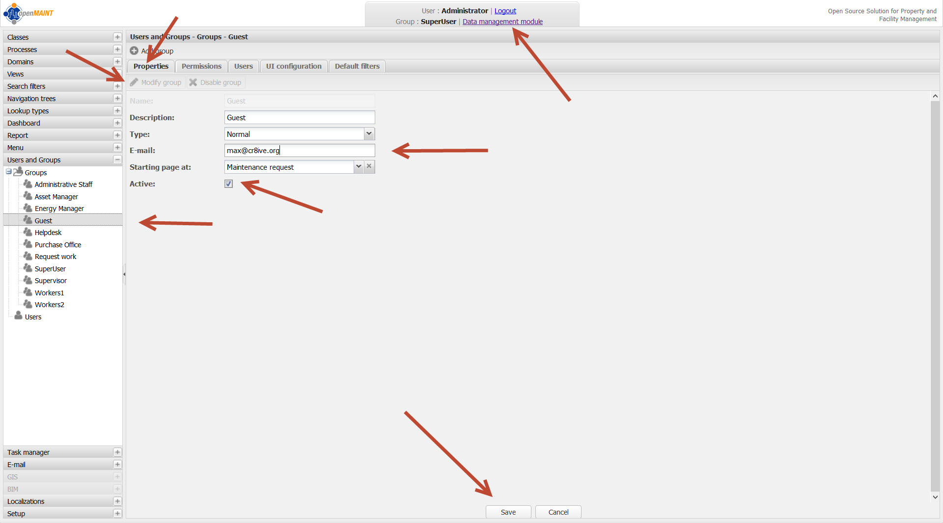Clear starting page with the X icon
This screenshot has width=943, height=523.
point(369,166)
